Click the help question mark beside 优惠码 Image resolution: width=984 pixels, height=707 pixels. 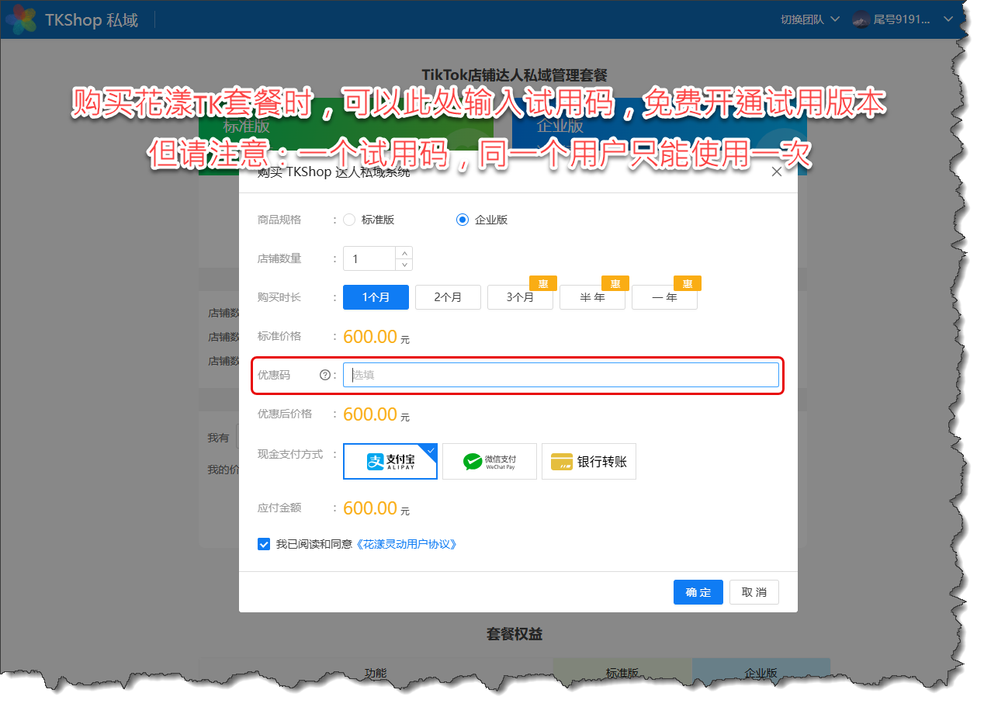point(325,375)
